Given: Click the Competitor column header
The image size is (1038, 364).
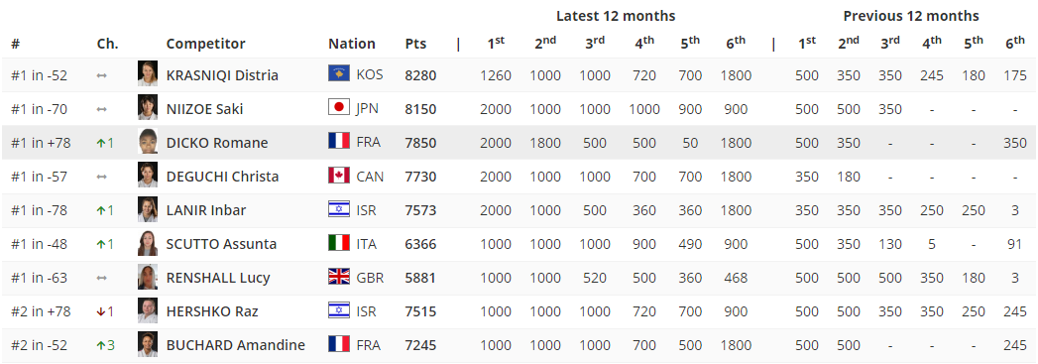Looking at the screenshot, I should click(x=205, y=44).
